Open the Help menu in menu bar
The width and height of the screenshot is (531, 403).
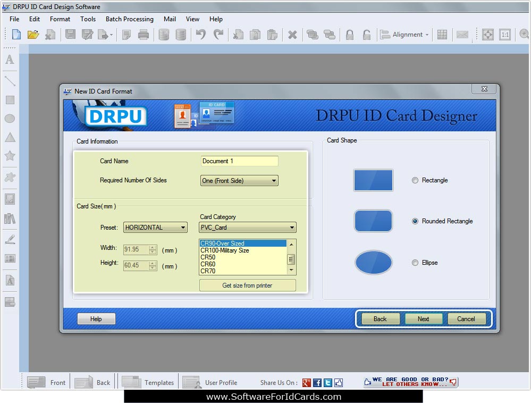[216, 19]
